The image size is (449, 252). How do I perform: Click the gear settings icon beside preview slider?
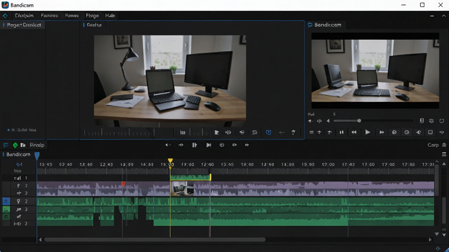tap(431, 121)
